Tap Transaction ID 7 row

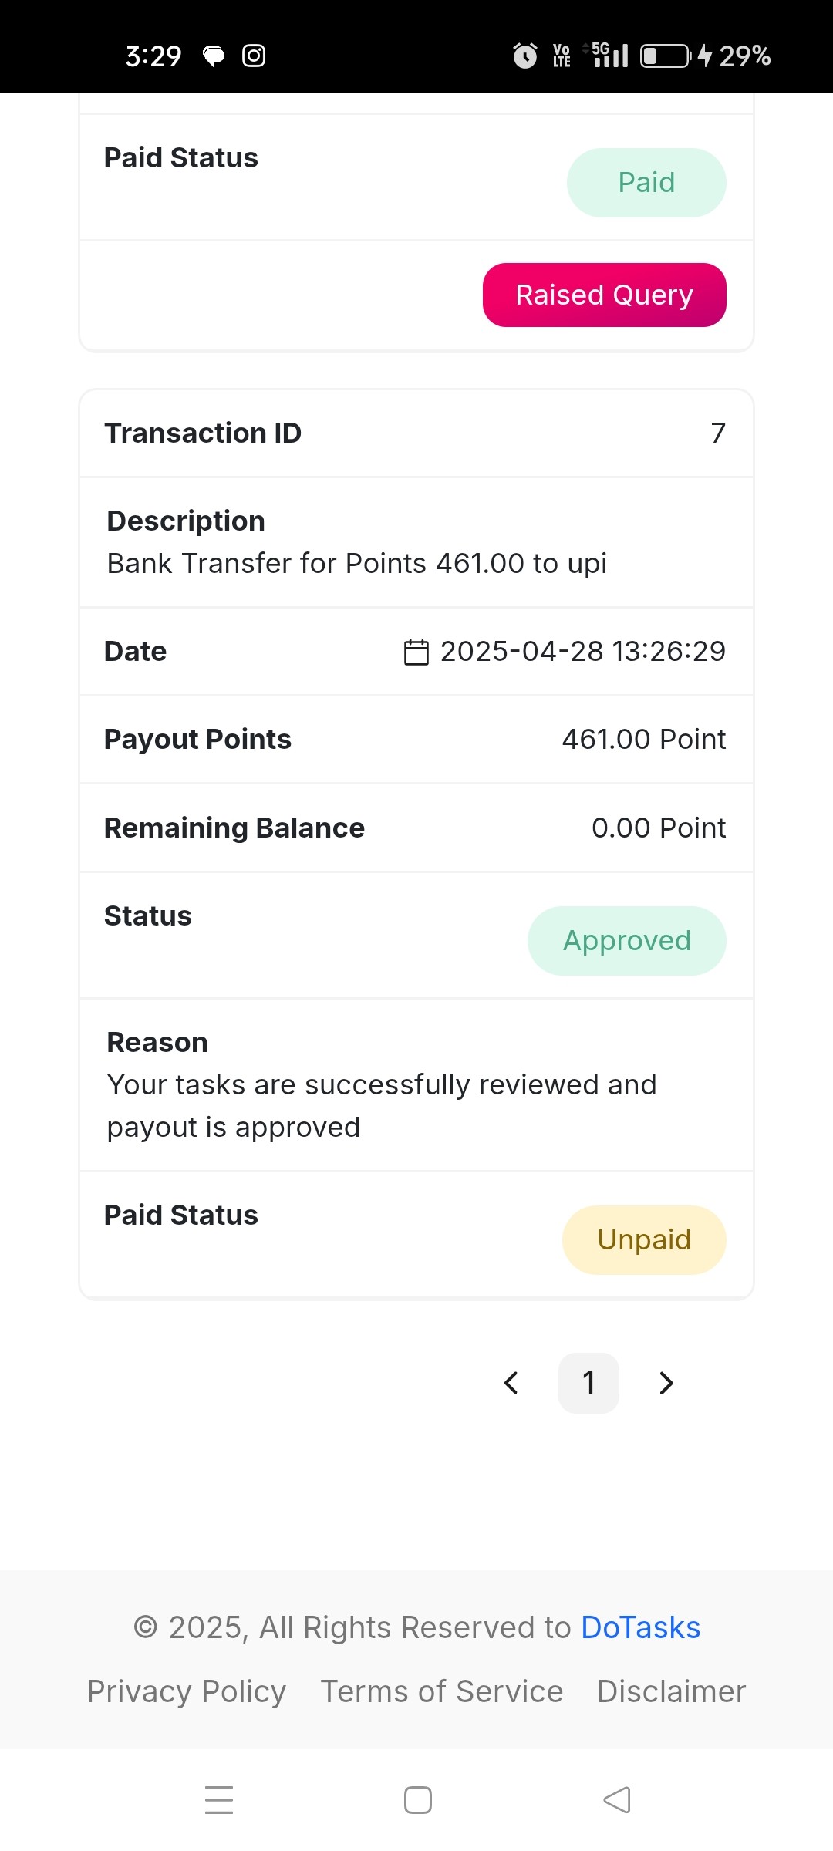coord(416,433)
